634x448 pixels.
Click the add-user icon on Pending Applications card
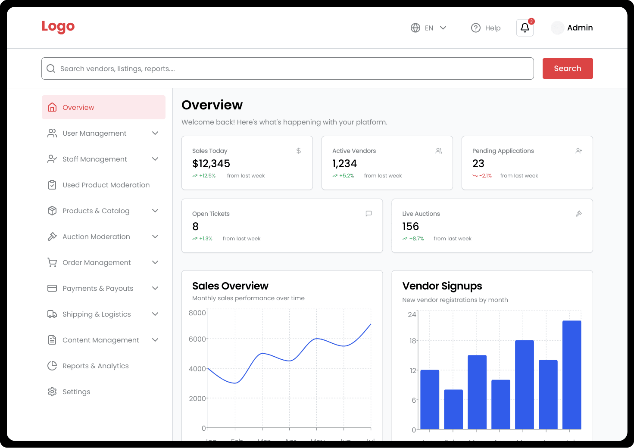579,151
